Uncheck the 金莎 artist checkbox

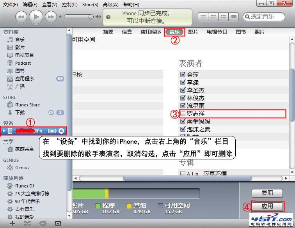coord(183,74)
